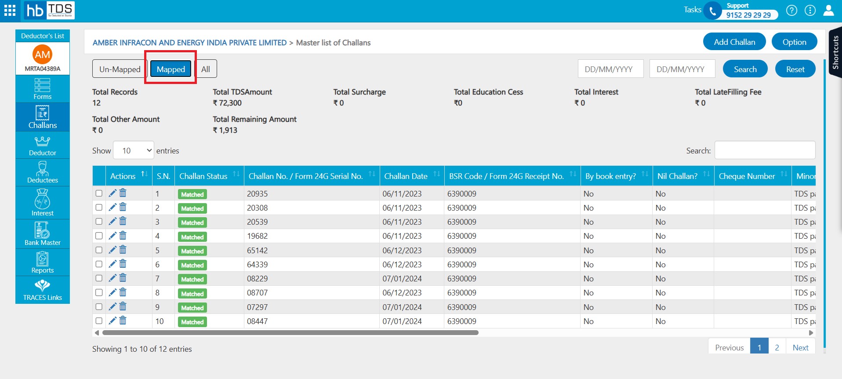The height and width of the screenshot is (379, 842).
Task: Open the Show entries count dropdown
Action: coord(134,150)
